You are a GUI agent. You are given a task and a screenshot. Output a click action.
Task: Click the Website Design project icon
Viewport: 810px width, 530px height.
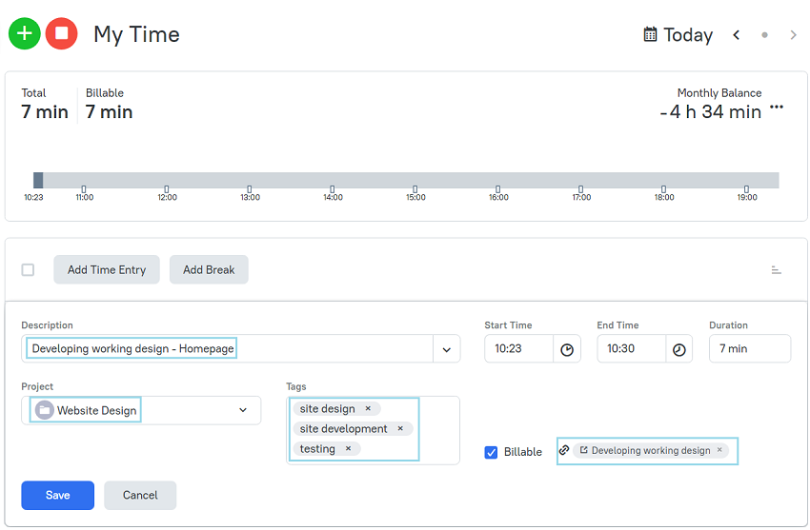point(45,410)
